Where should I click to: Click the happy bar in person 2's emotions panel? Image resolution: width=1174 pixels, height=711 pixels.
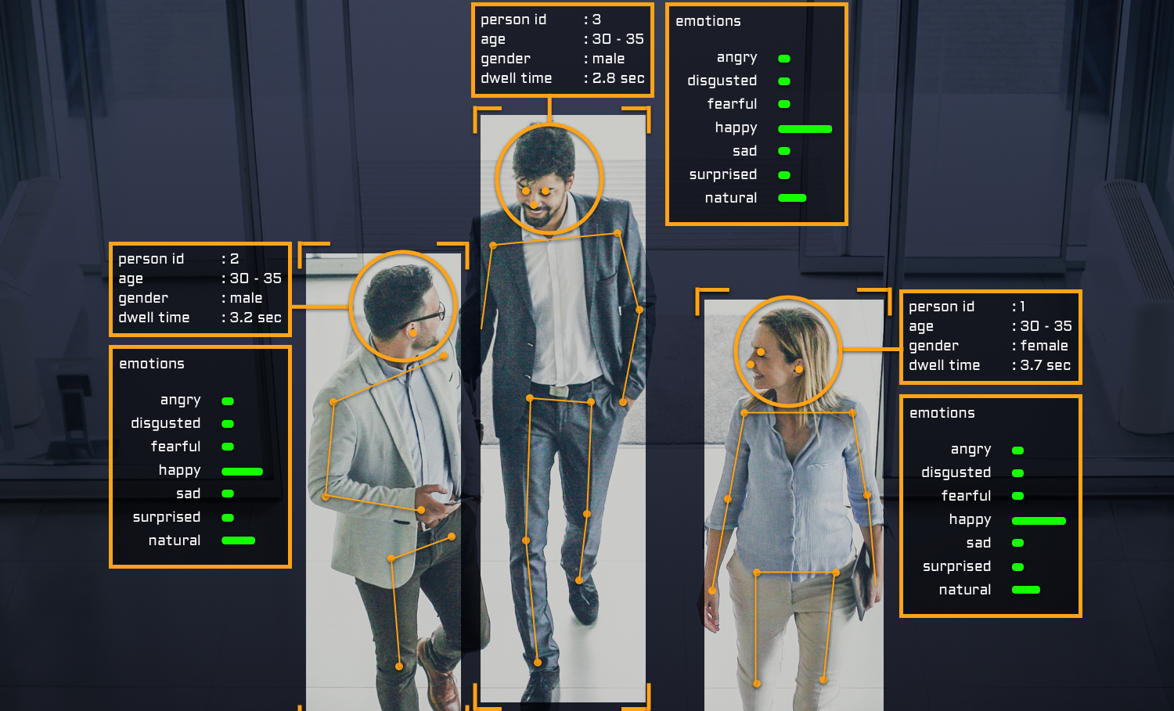[x=243, y=472]
